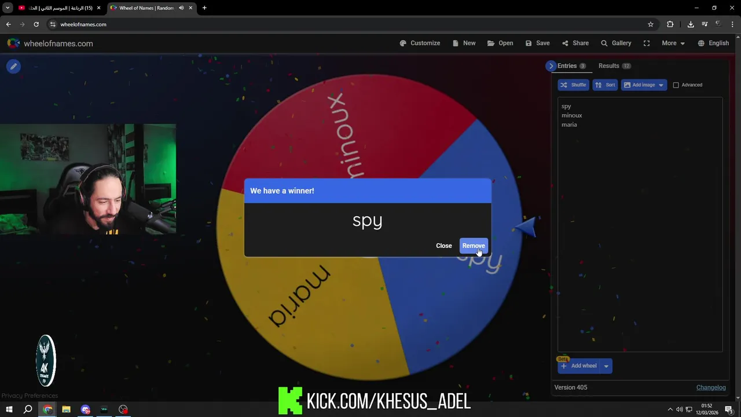Open the Gallery search
This screenshot has width=741, height=417.
pos(616,43)
